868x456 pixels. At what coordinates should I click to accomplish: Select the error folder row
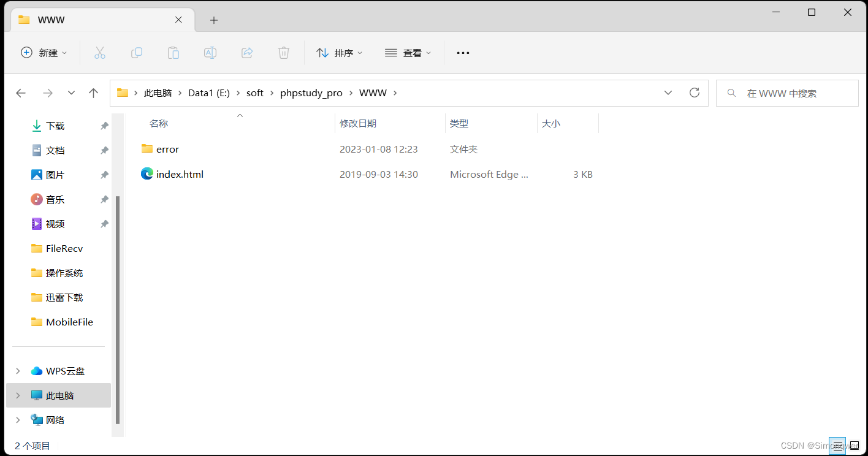pos(368,149)
